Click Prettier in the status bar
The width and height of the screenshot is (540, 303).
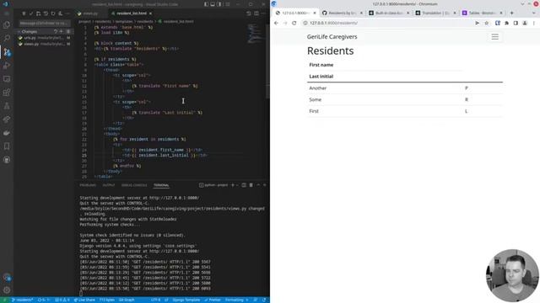[212, 300]
